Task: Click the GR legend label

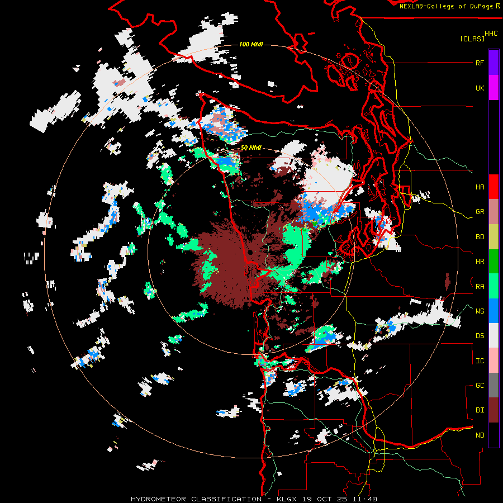Action: [480, 212]
